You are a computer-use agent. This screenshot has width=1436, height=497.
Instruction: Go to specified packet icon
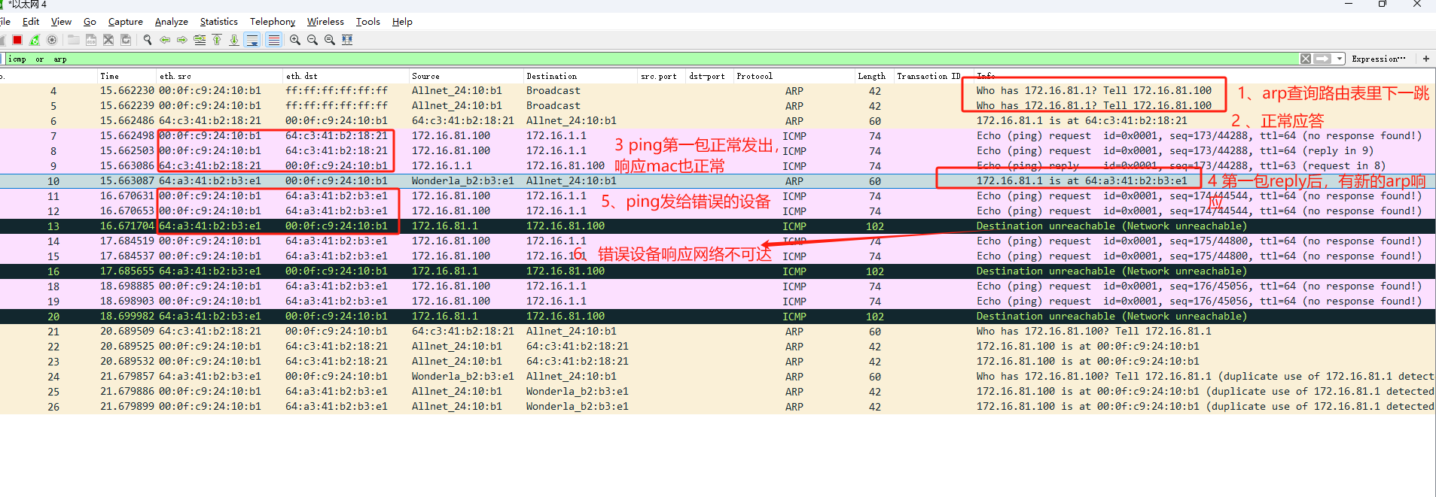200,40
